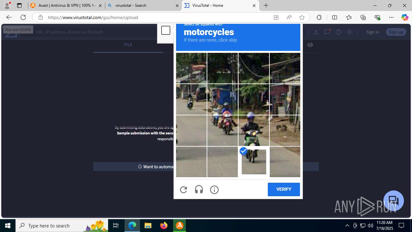Open the Action Center notifications
Image resolution: width=412 pixels, height=232 pixels.
pyautogui.click(x=401, y=226)
